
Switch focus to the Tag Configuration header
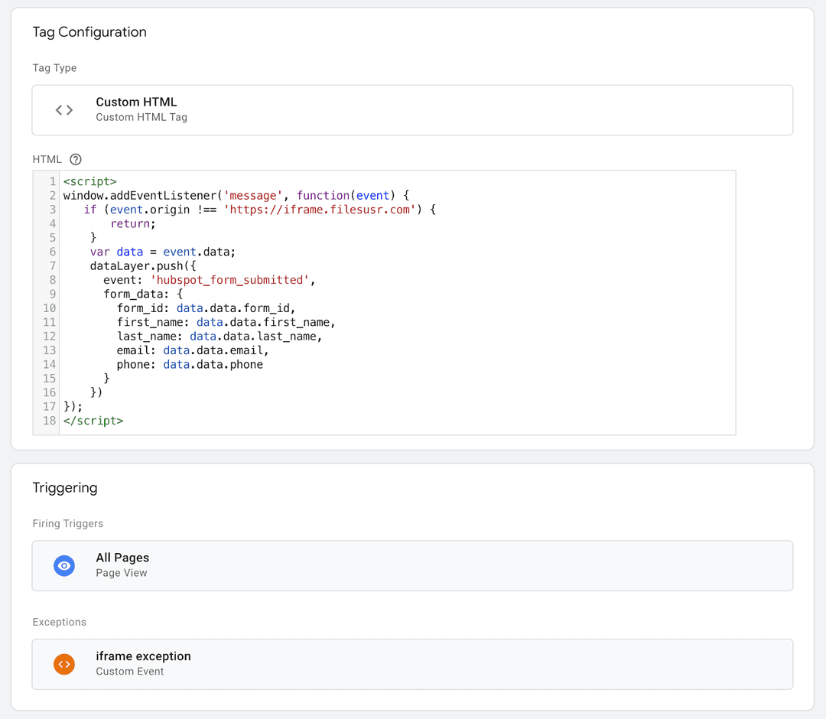pyautogui.click(x=89, y=32)
